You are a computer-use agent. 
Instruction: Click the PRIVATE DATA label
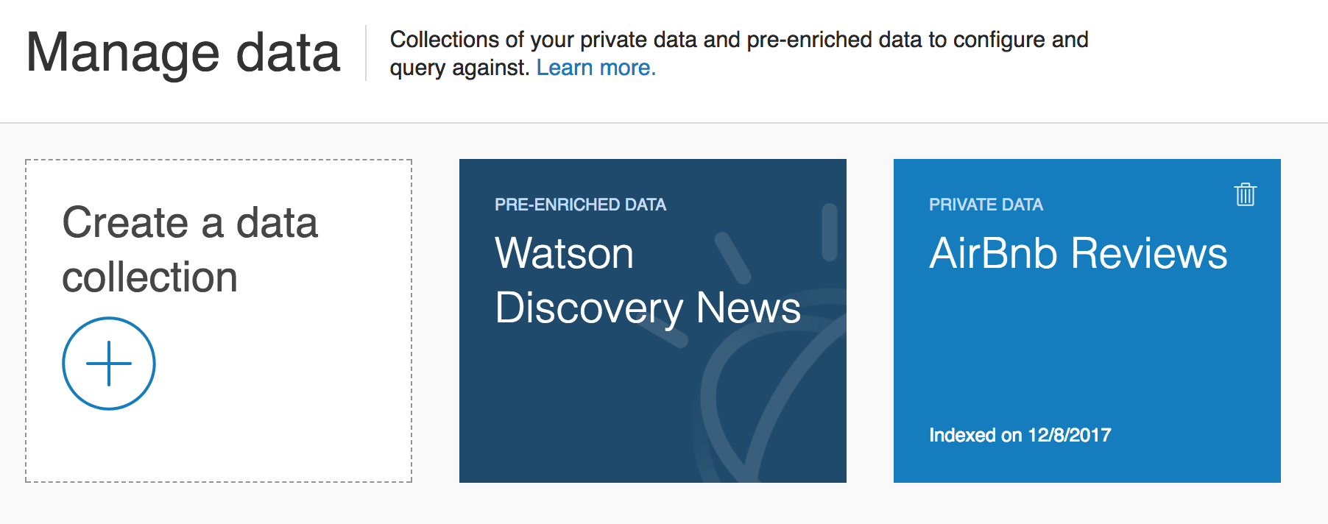[x=986, y=205]
